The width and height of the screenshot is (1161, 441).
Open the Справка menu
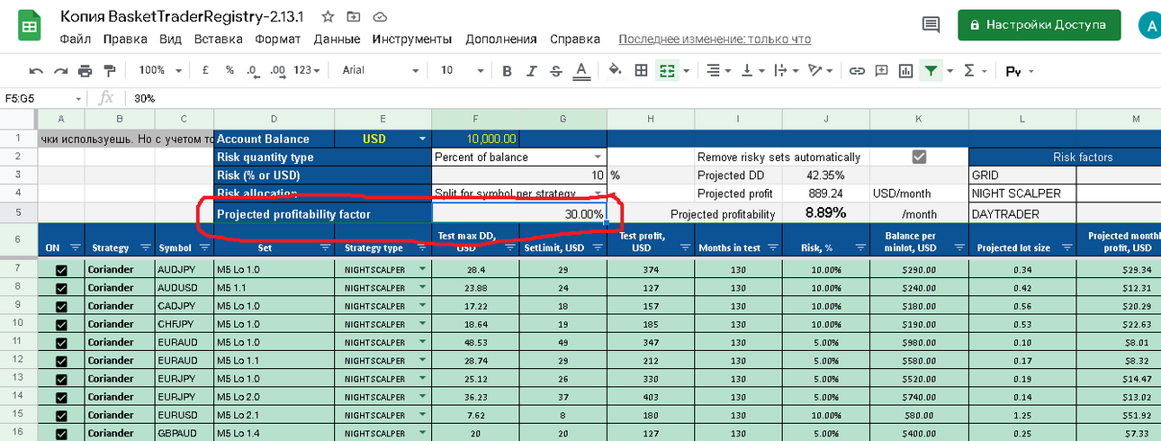click(x=574, y=39)
